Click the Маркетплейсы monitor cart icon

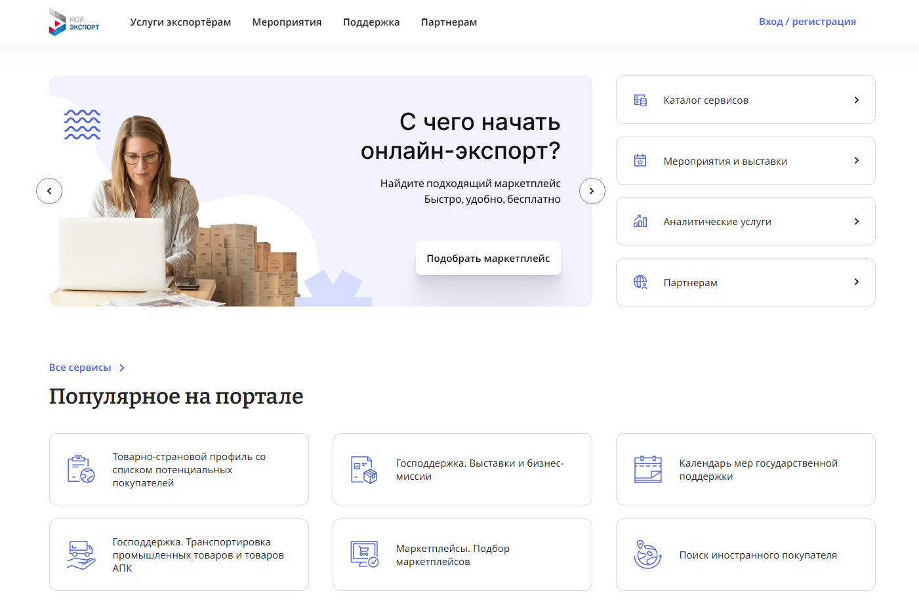pyautogui.click(x=364, y=555)
